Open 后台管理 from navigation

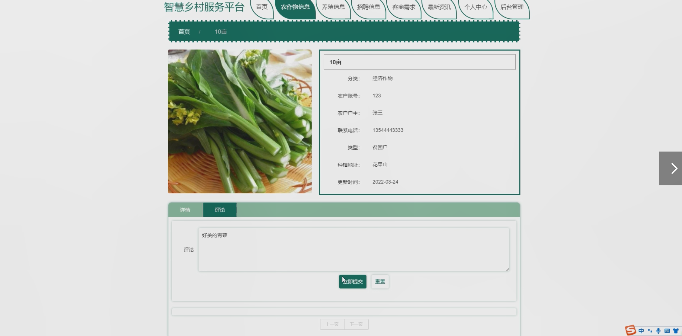coord(512,7)
